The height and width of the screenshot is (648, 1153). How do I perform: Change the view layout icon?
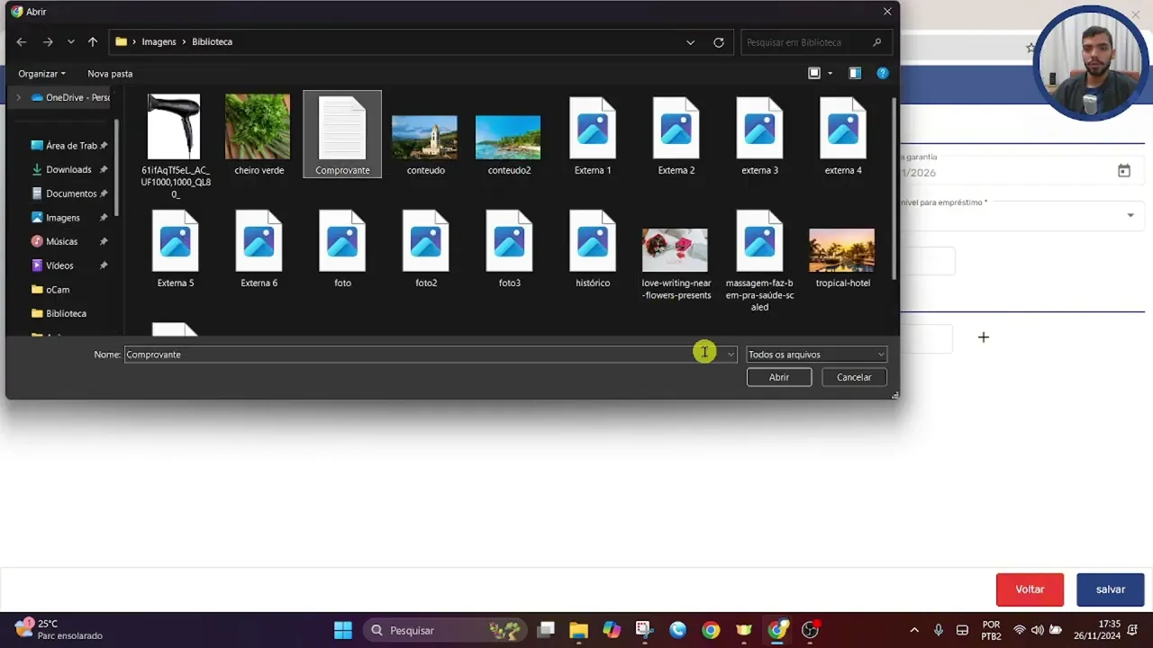point(814,74)
